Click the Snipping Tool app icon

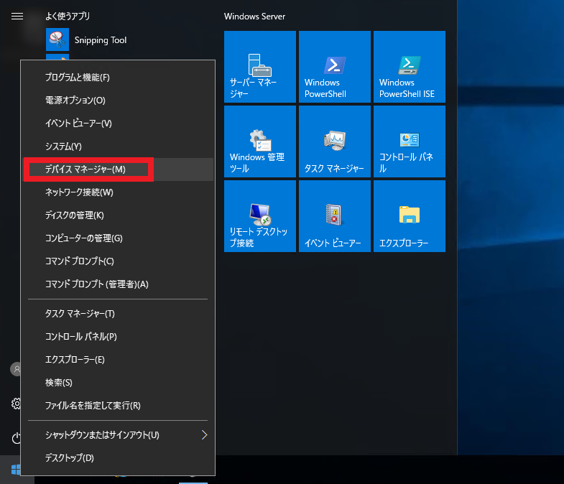[x=57, y=39]
